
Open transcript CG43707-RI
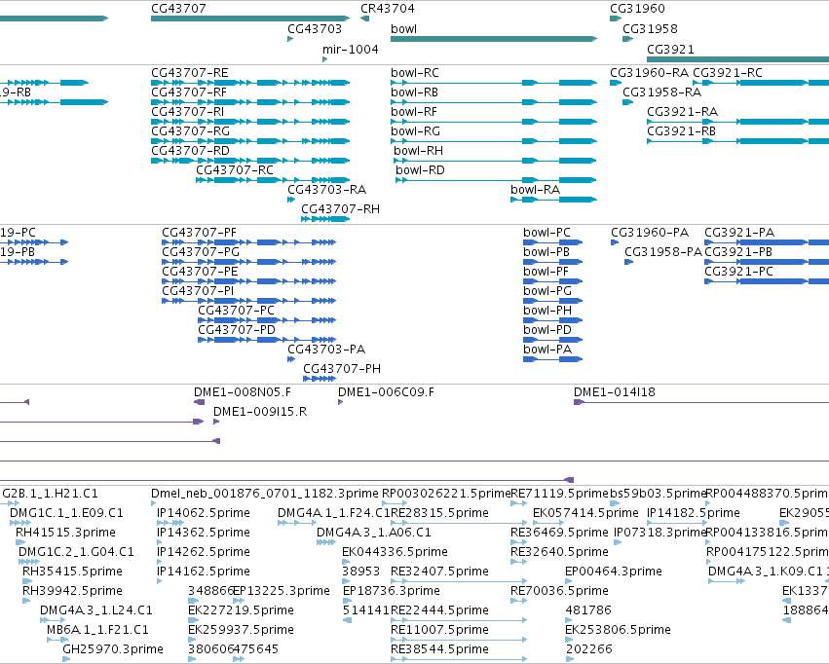click(x=187, y=112)
